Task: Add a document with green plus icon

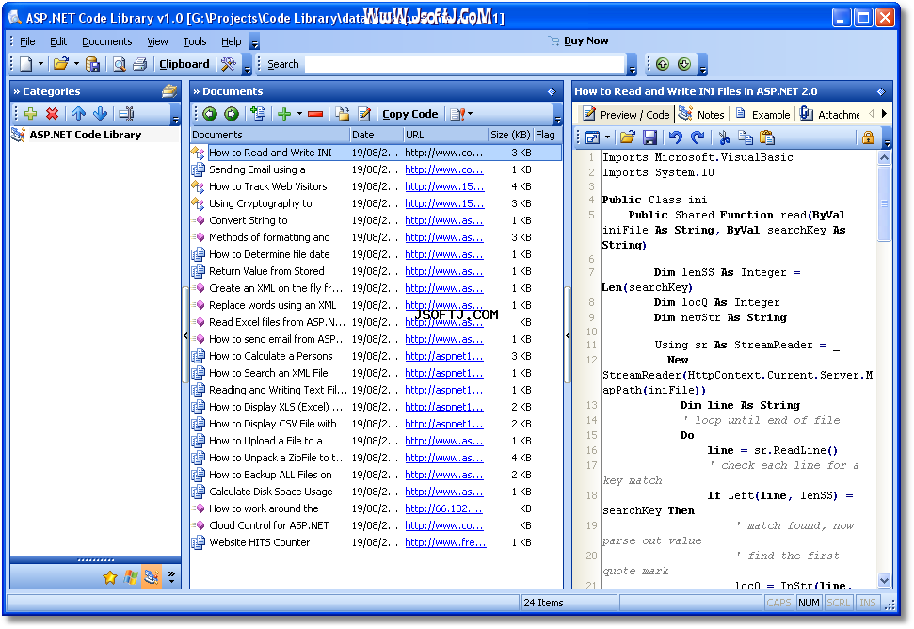Action: pyautogui.click(x=284, y=114)
